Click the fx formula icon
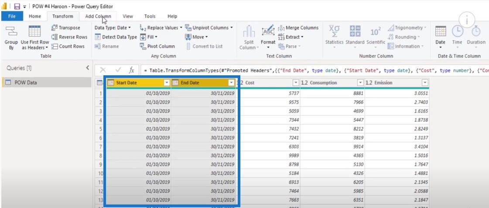 [132, 70]
